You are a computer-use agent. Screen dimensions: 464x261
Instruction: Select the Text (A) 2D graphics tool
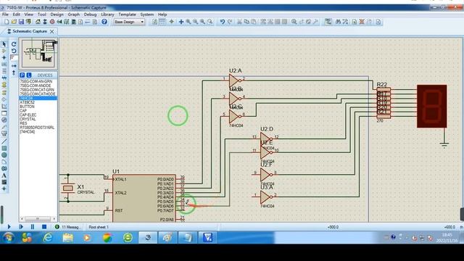tap(4, 175)
